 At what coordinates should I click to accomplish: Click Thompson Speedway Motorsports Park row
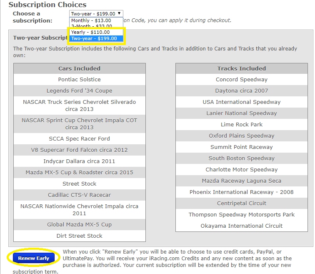242,214
